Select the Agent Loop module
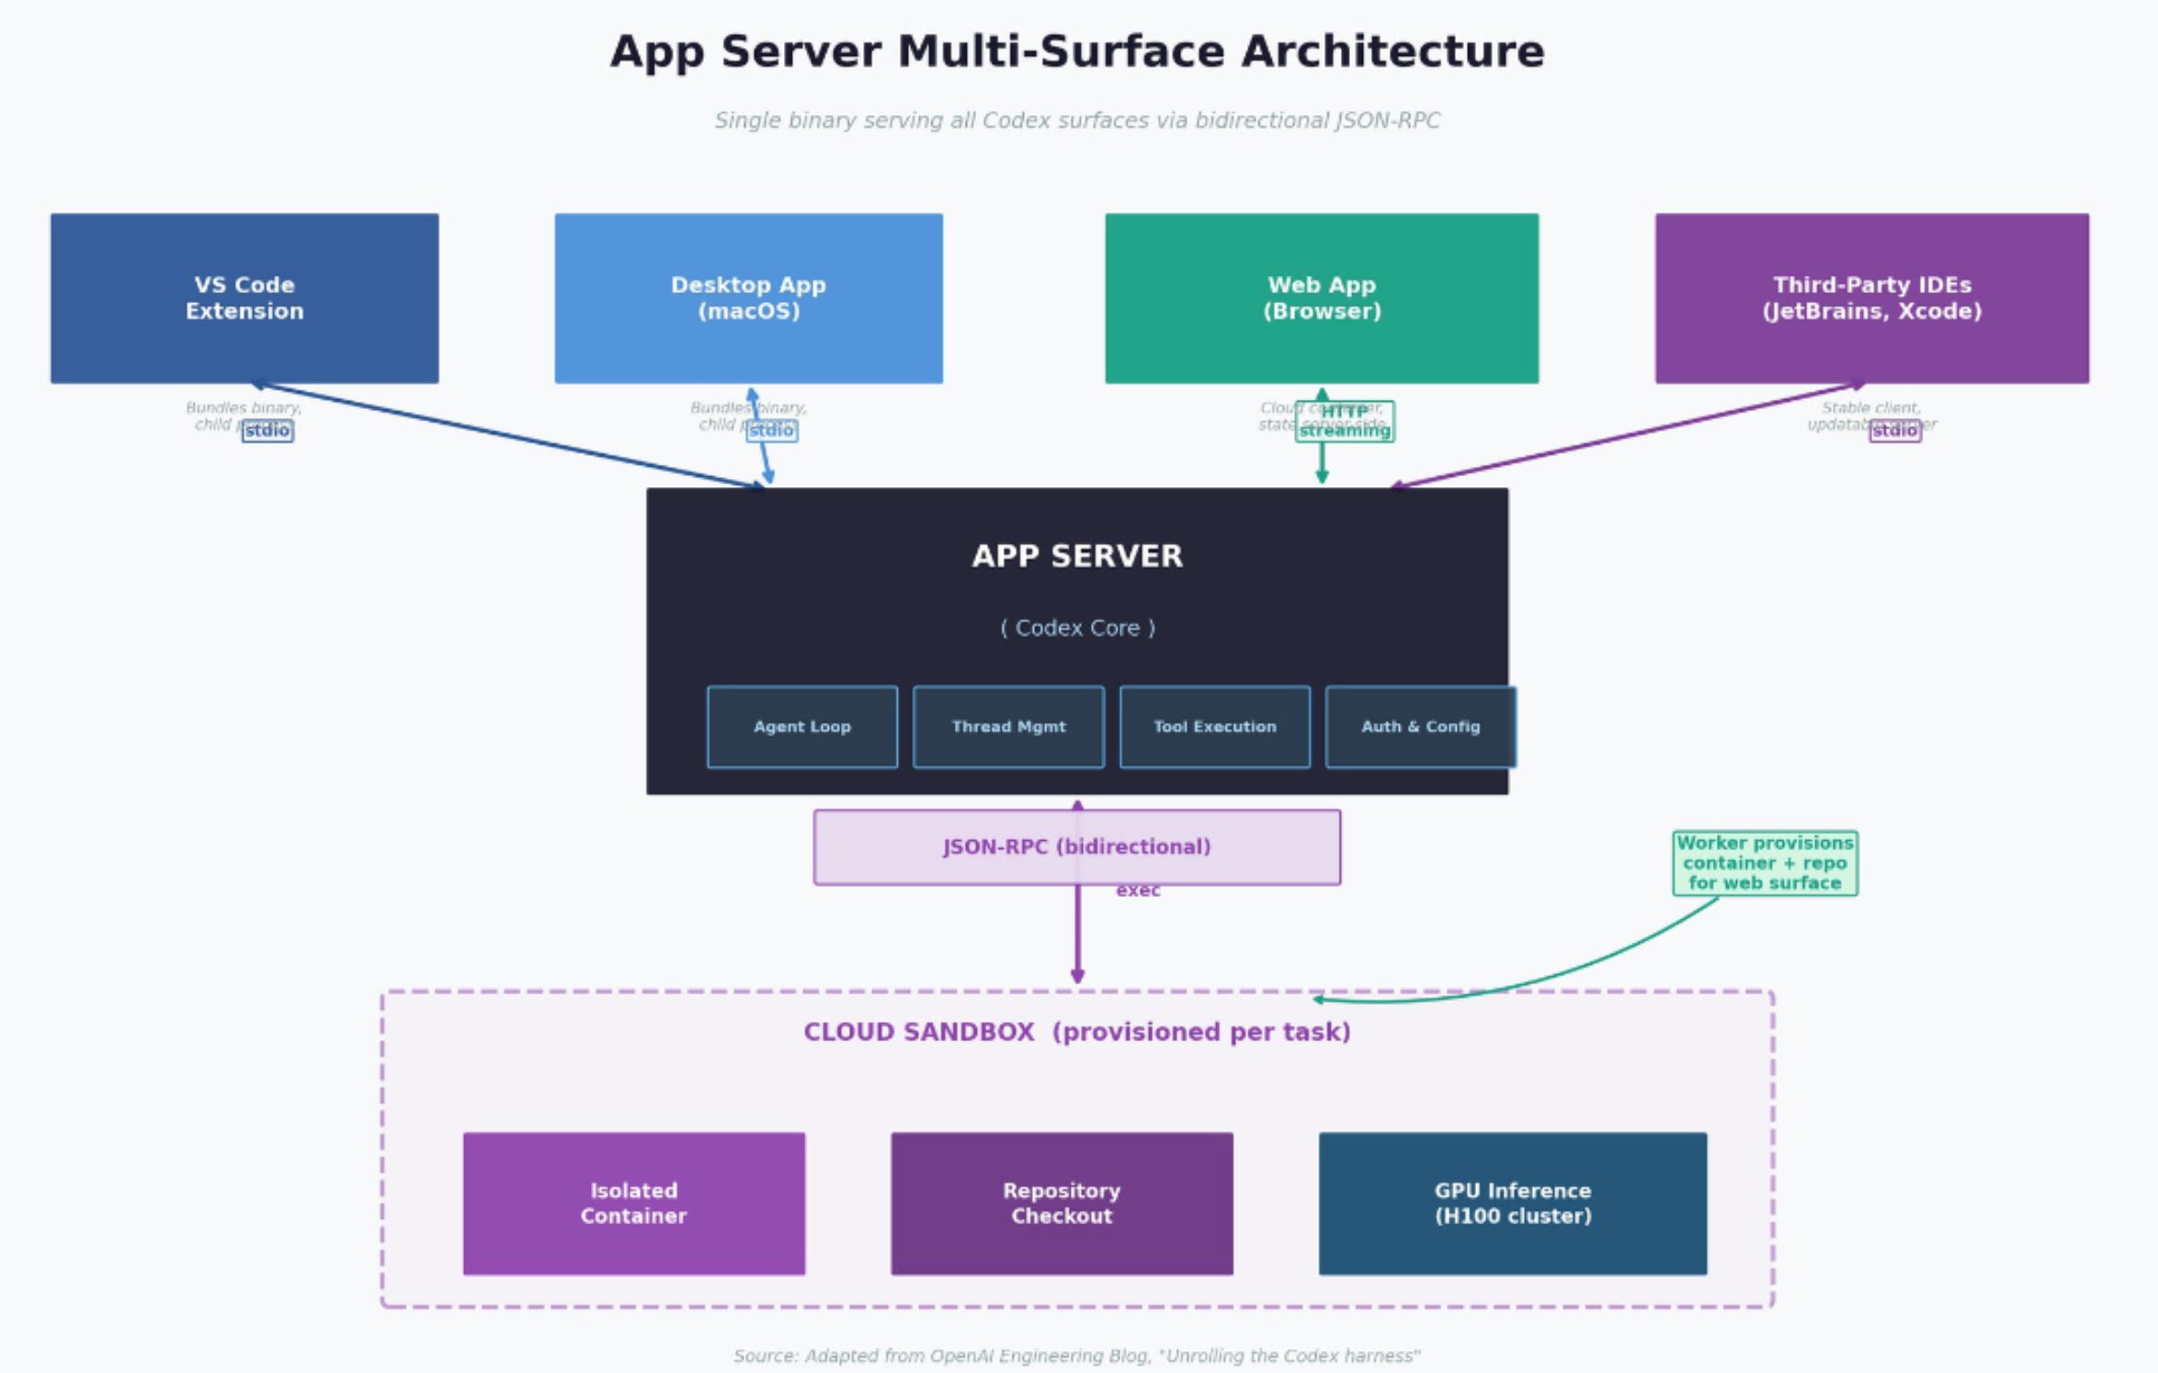This screenshot has height=1373, width=2158. pos(802,727)
